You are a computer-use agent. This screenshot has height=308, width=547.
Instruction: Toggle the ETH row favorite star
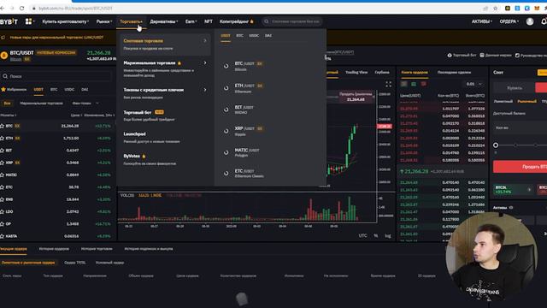pos(2,138)
